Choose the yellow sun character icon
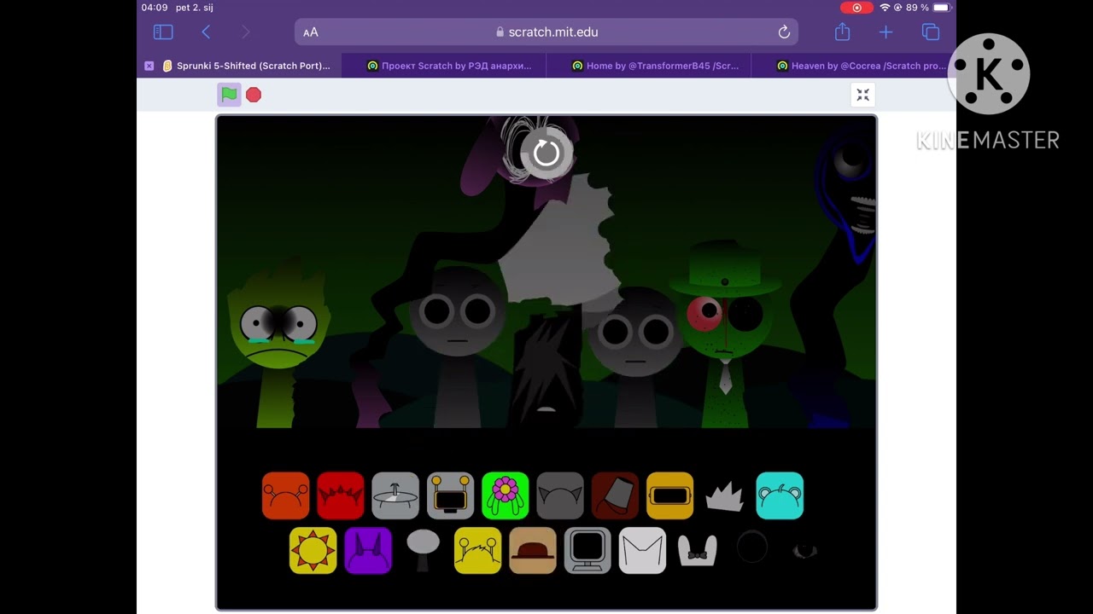This screenshot has width=1093, height=614. [313, 550]
